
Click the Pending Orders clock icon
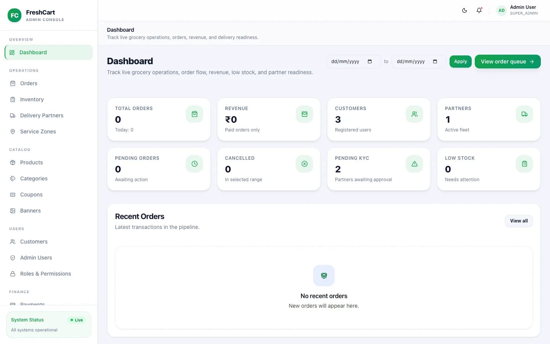(194, 164)
